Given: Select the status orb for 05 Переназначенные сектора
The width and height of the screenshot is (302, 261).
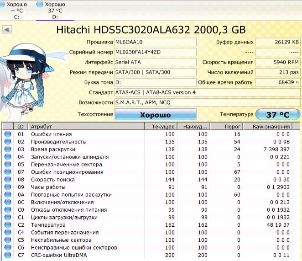Looking at the screenshot, I should click(8, 164).
